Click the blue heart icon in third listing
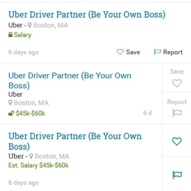This screenshot has width=191, height=191. pyautogui.click(x=177, y=141)
